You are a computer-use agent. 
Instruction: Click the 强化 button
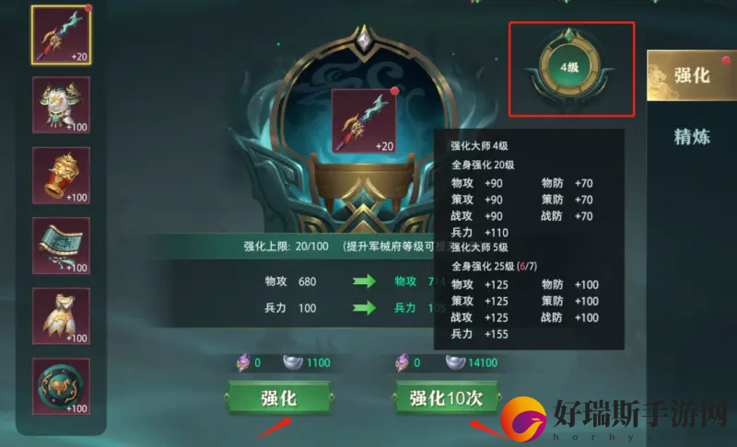tap(279, 398)
